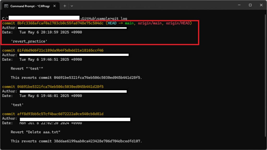
Task: Open the profile dropdown chevron
Action: 72,6
